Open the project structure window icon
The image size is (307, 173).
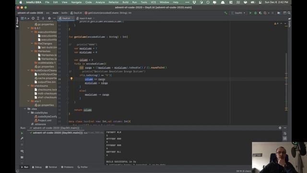click(284, 13)
